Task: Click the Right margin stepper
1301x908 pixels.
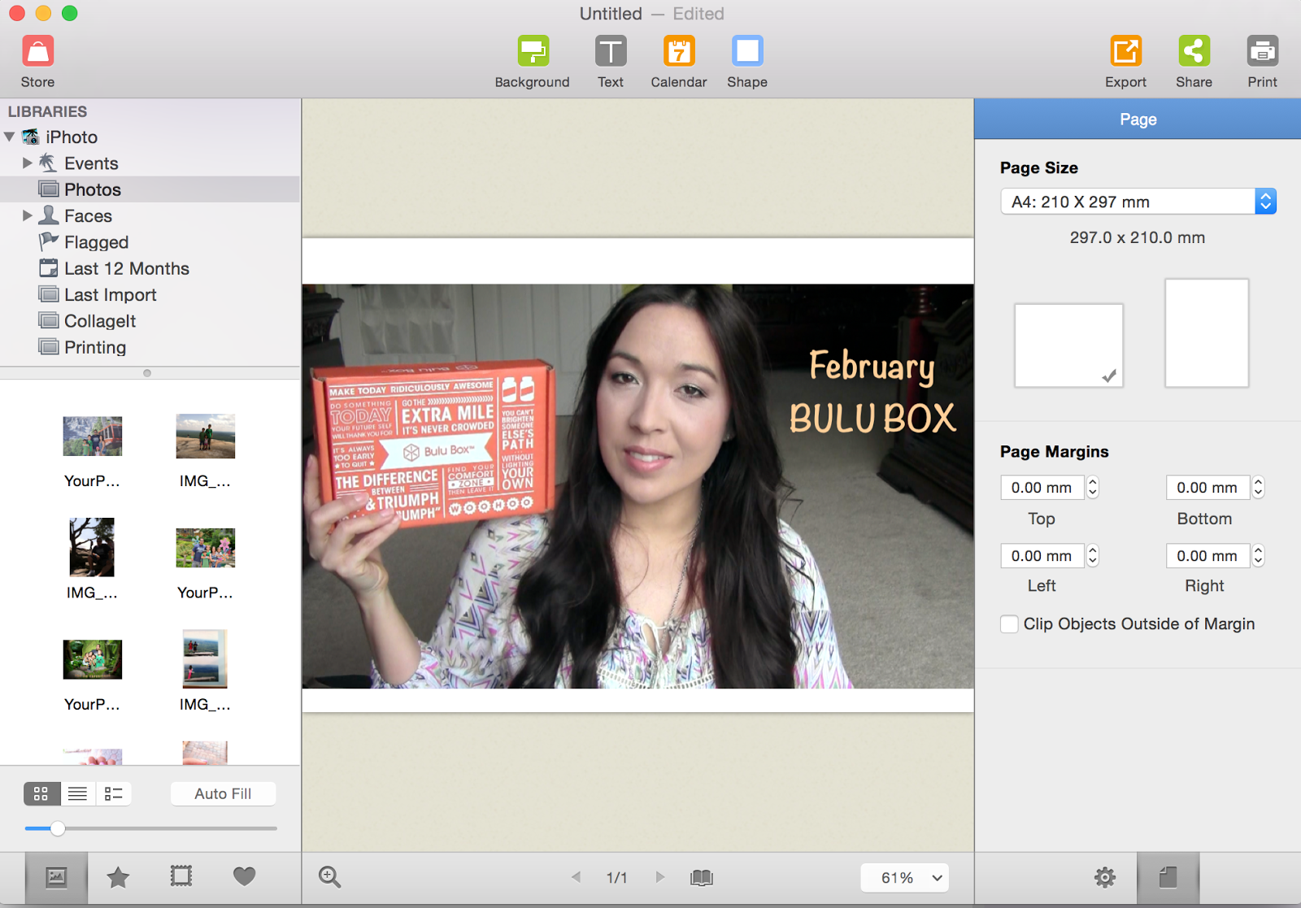Action: pos(1259,555)
